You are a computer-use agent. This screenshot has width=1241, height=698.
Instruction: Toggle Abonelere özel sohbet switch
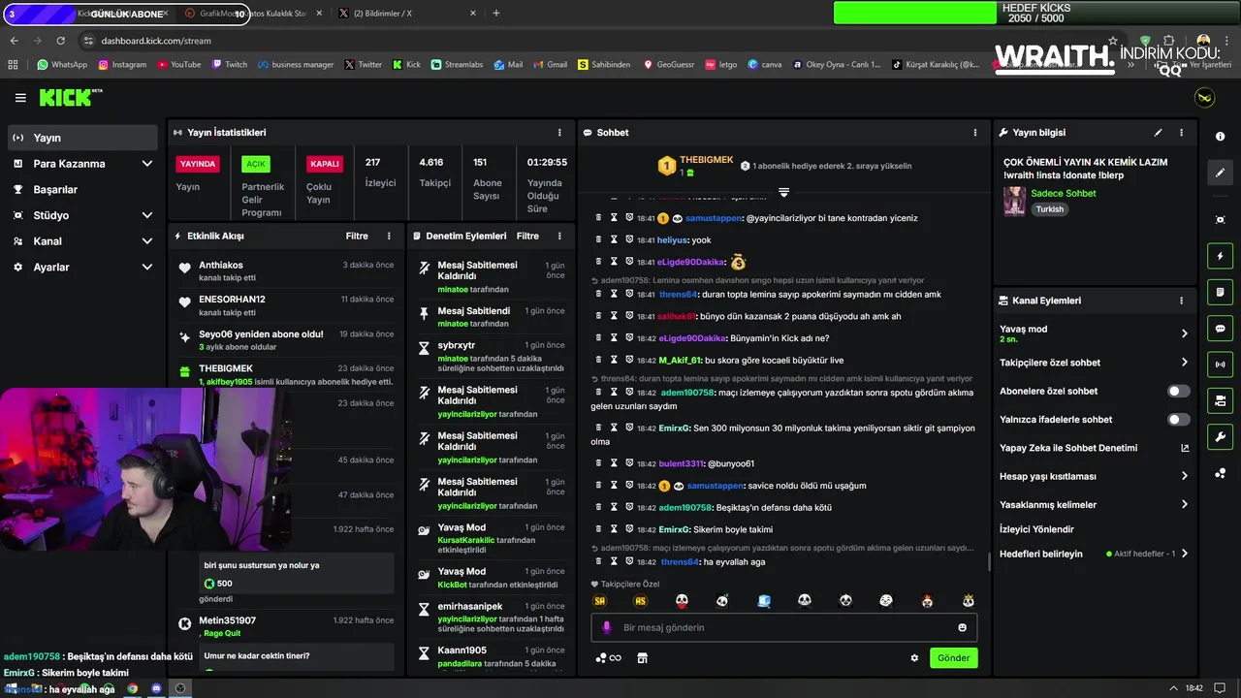point(1178,392)
